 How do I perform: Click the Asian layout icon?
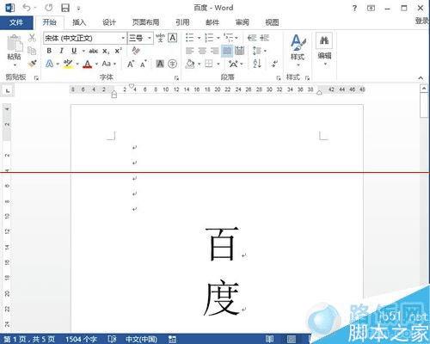click(x=233, y=64)
